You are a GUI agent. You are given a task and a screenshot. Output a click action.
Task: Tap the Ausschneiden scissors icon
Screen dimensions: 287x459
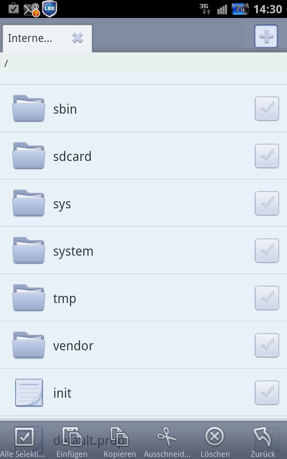click(167, 437)
